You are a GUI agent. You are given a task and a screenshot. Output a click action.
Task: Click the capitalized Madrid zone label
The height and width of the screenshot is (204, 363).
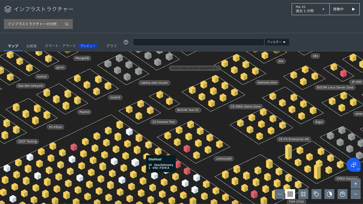click(x=84, y=112)
